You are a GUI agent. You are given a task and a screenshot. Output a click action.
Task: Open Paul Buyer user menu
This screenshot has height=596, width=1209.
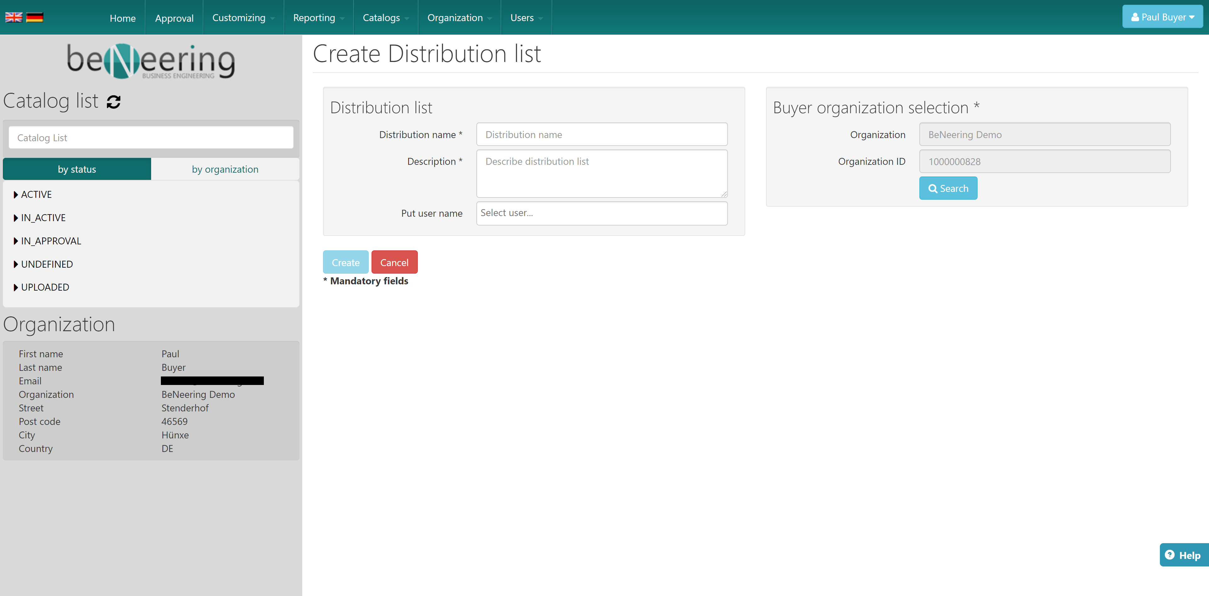point(1162,17)
